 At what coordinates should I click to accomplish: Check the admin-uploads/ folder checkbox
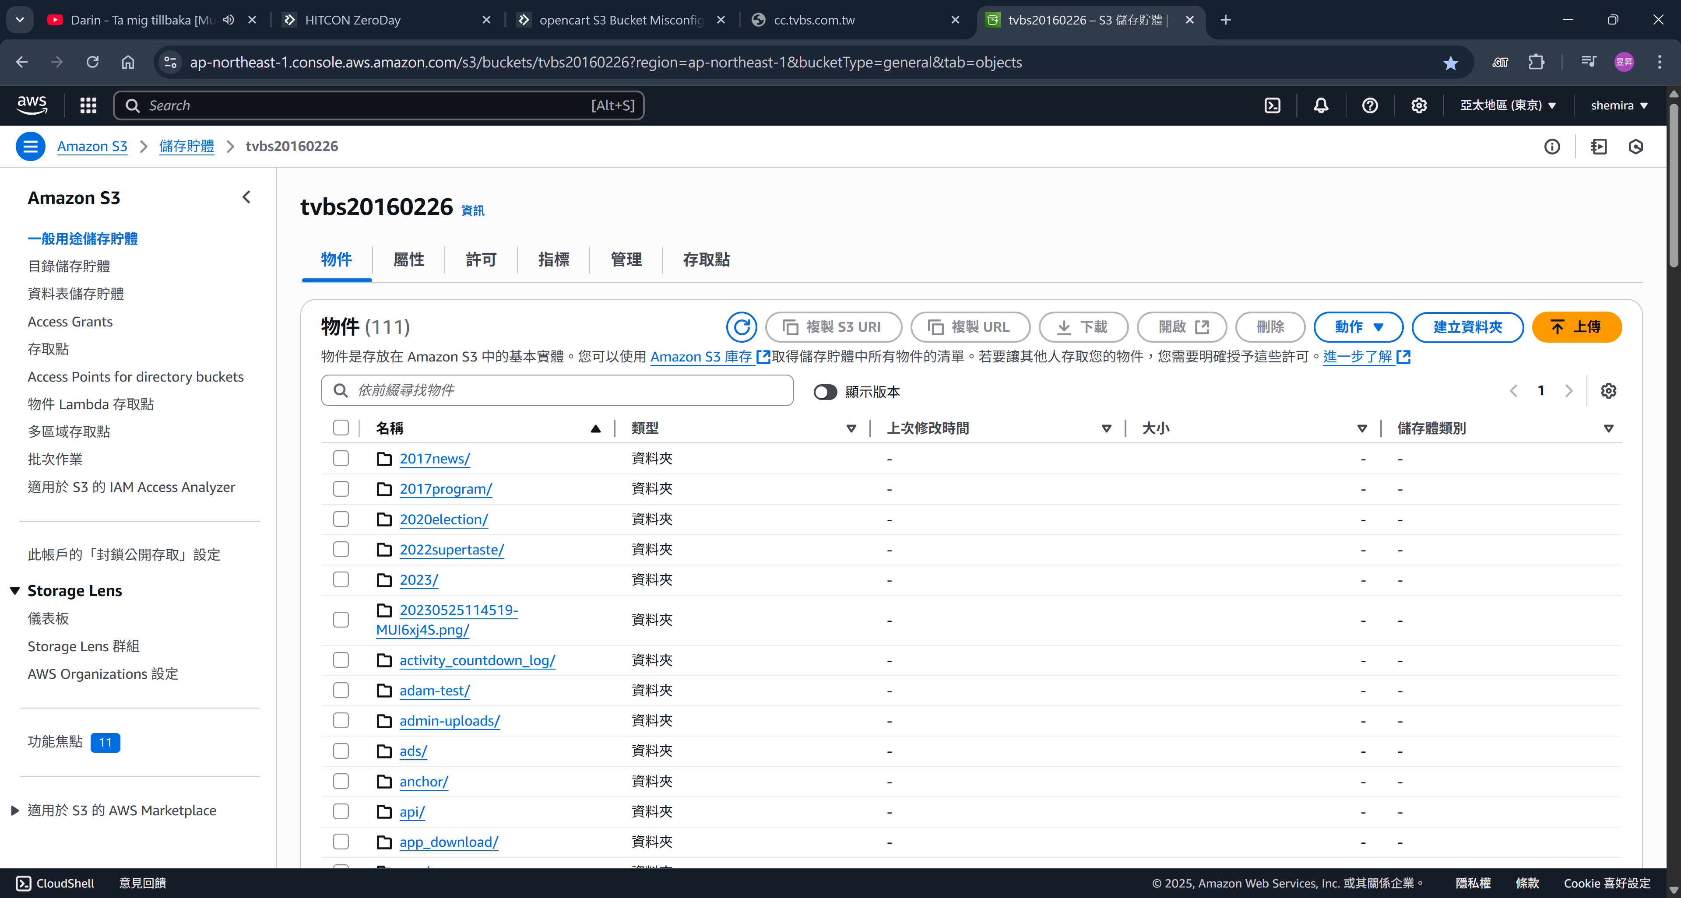coord(341,721)
